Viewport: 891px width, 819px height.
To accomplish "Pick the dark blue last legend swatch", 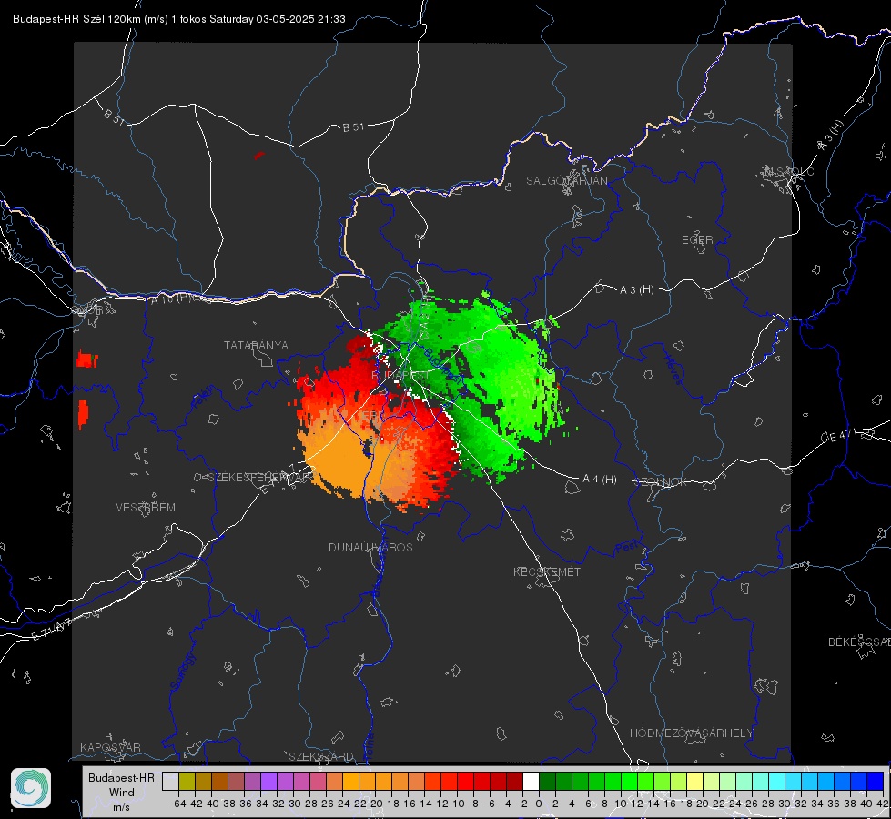I will [876, 781].
